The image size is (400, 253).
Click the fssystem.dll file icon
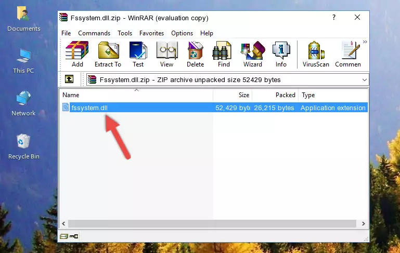click(x=66, y=107)
